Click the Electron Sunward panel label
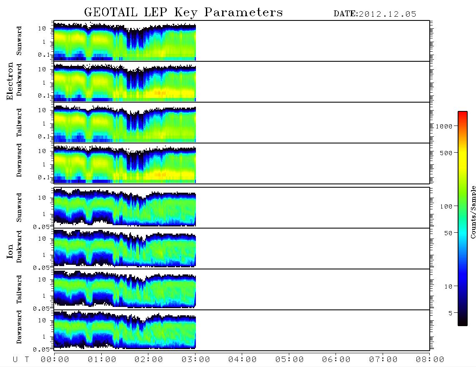 click(x=19, y=41)
